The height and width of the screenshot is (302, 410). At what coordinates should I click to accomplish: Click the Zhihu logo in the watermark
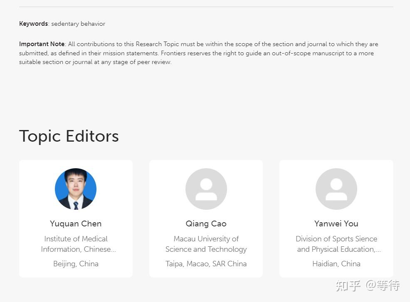(348, 286)
